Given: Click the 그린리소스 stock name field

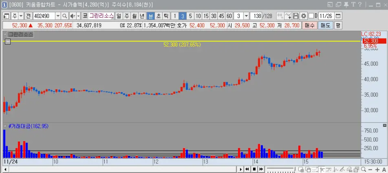Looking at the screenshot, I should pos(101,16).
